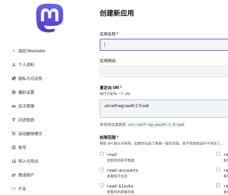Click the 返回 Mastodon link

click(x=32, y=51)
